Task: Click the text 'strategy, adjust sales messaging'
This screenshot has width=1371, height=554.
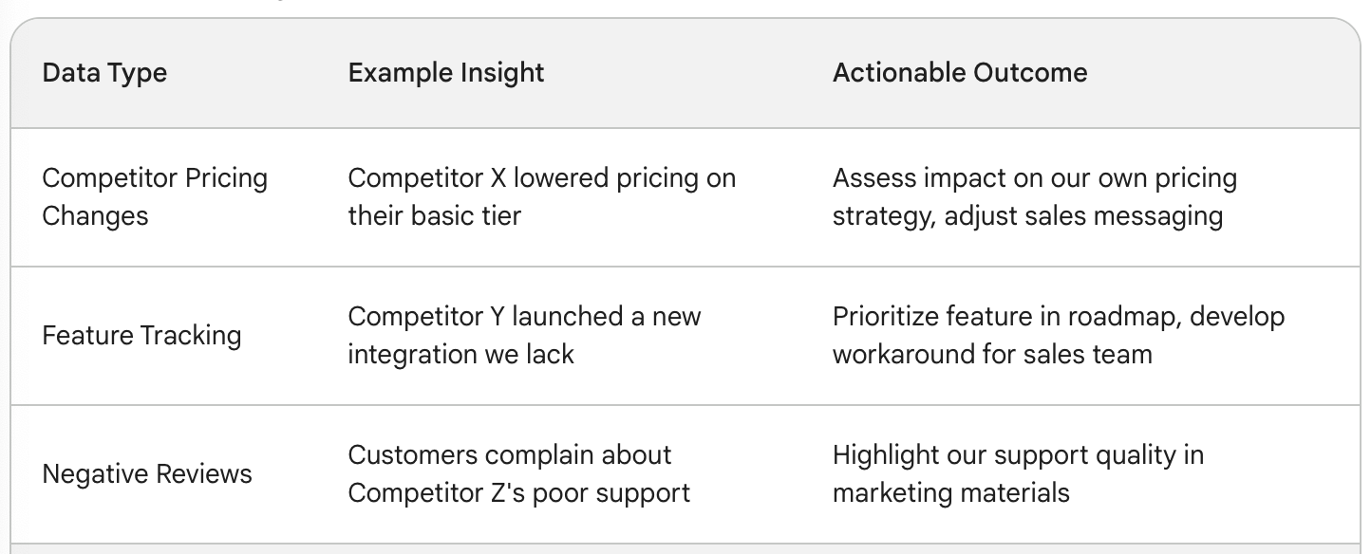Action: point(1027,215)
